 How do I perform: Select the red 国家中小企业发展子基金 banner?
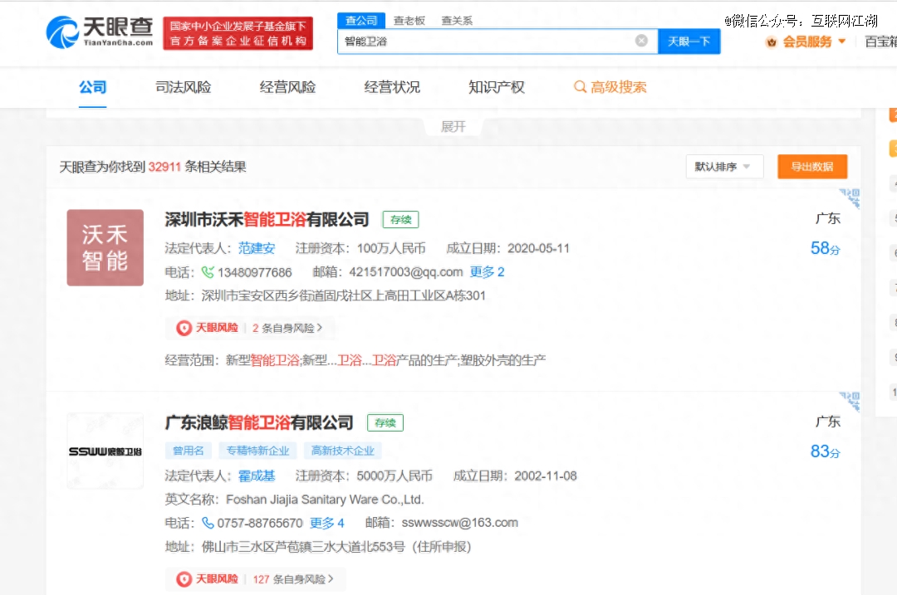(238, 33)
